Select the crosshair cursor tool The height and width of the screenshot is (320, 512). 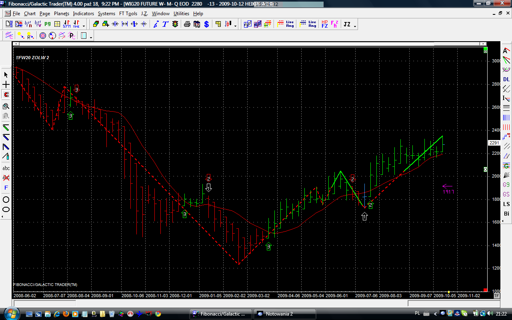click(x=6, y=85)
